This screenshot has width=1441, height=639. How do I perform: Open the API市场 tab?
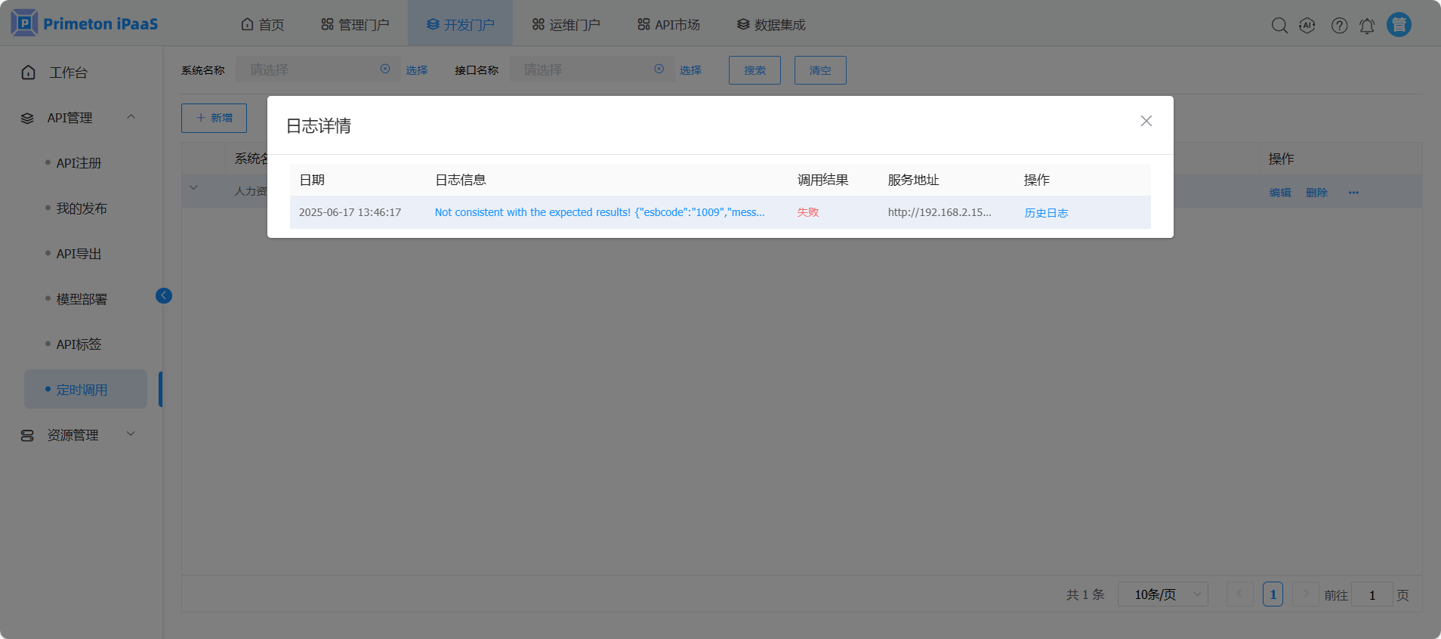pyautogui.click(x=668, y=25)
